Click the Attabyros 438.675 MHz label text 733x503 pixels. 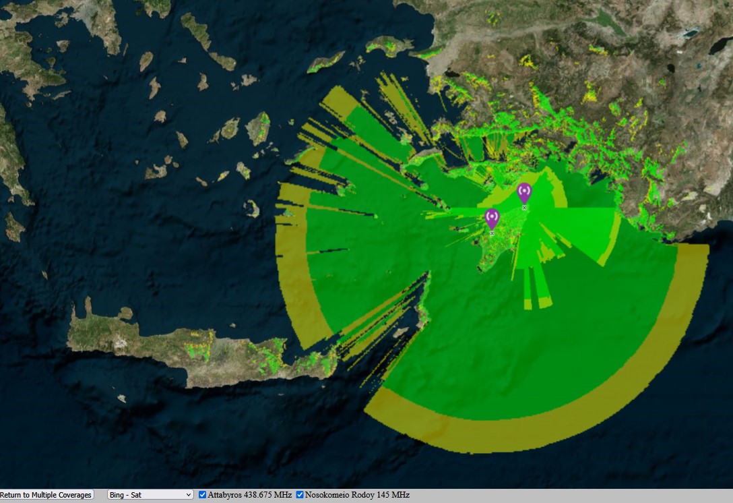click(x=250, y=495)
